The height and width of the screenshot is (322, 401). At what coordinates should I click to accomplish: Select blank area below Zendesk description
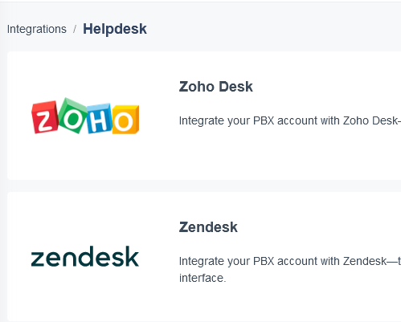pyautogui.click(x=289, y=303)
